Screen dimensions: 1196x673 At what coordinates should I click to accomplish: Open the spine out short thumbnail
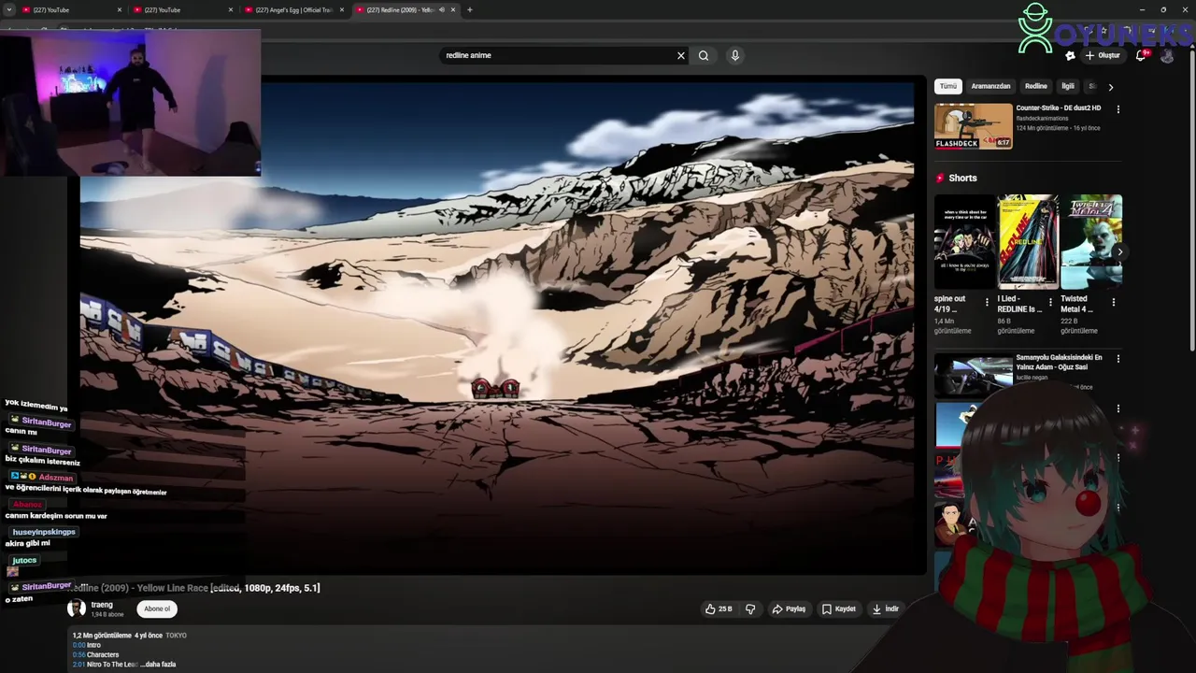[965, 241]
